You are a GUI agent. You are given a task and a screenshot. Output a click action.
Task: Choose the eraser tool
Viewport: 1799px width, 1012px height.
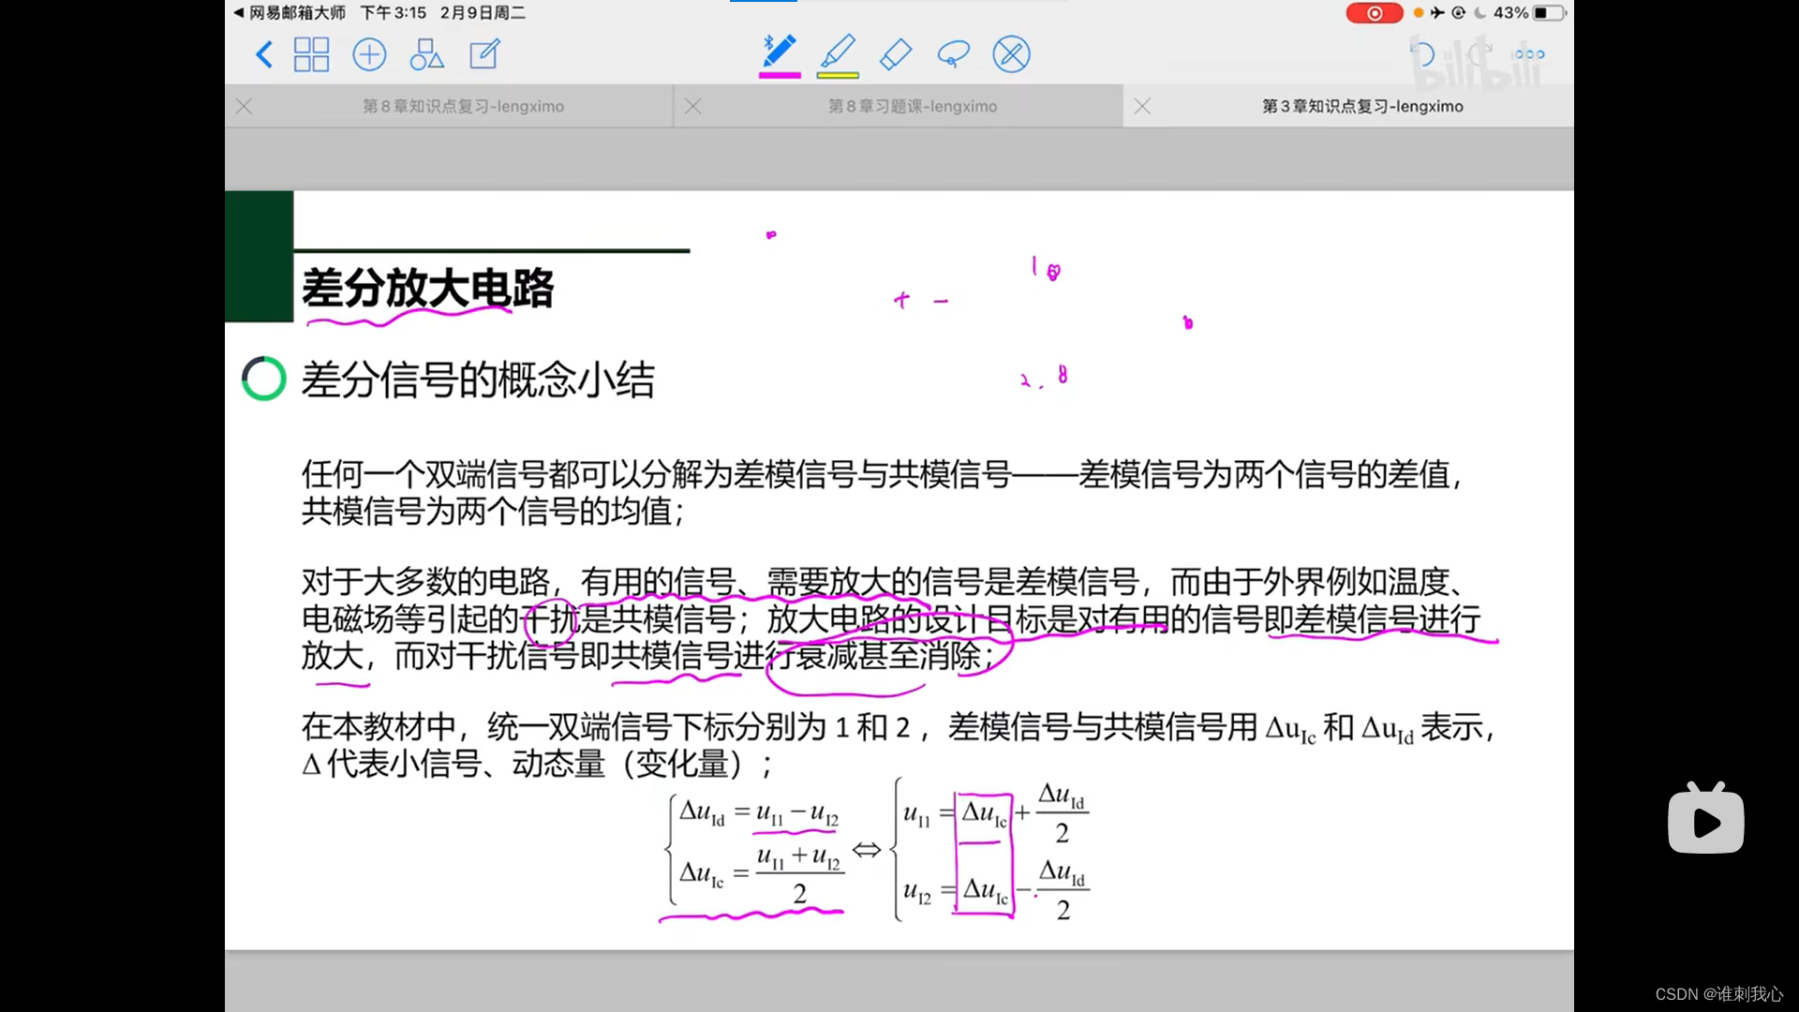click(x=896, y=54)
